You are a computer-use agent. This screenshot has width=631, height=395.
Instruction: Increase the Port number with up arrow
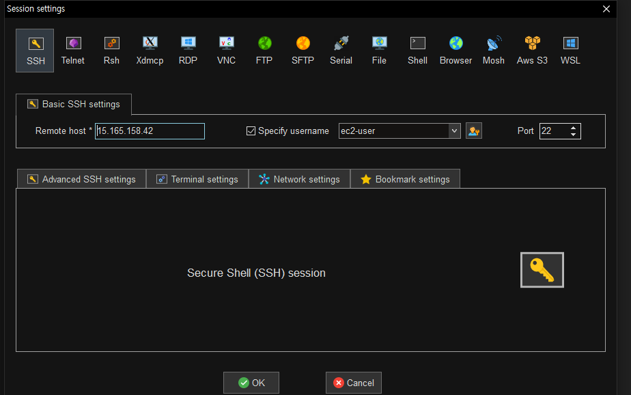tap(573, 128)
